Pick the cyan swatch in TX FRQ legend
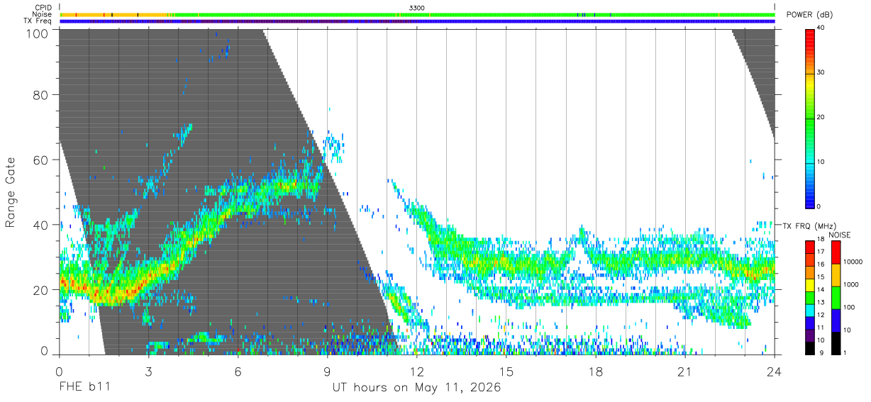 click(810, 311)
